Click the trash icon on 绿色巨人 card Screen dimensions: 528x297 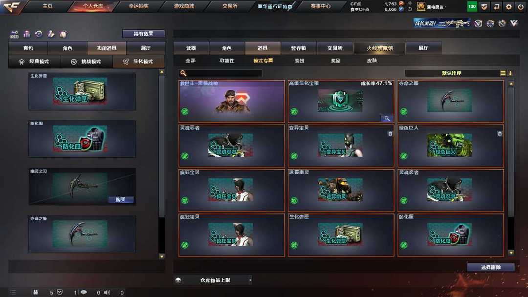(x=500, y=133)
